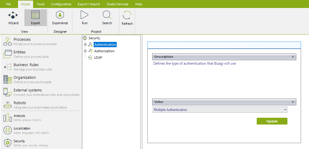Click 'Adapt languages and regions' text
This screenshot has height=149, width=309.
[x=31, y=133]
